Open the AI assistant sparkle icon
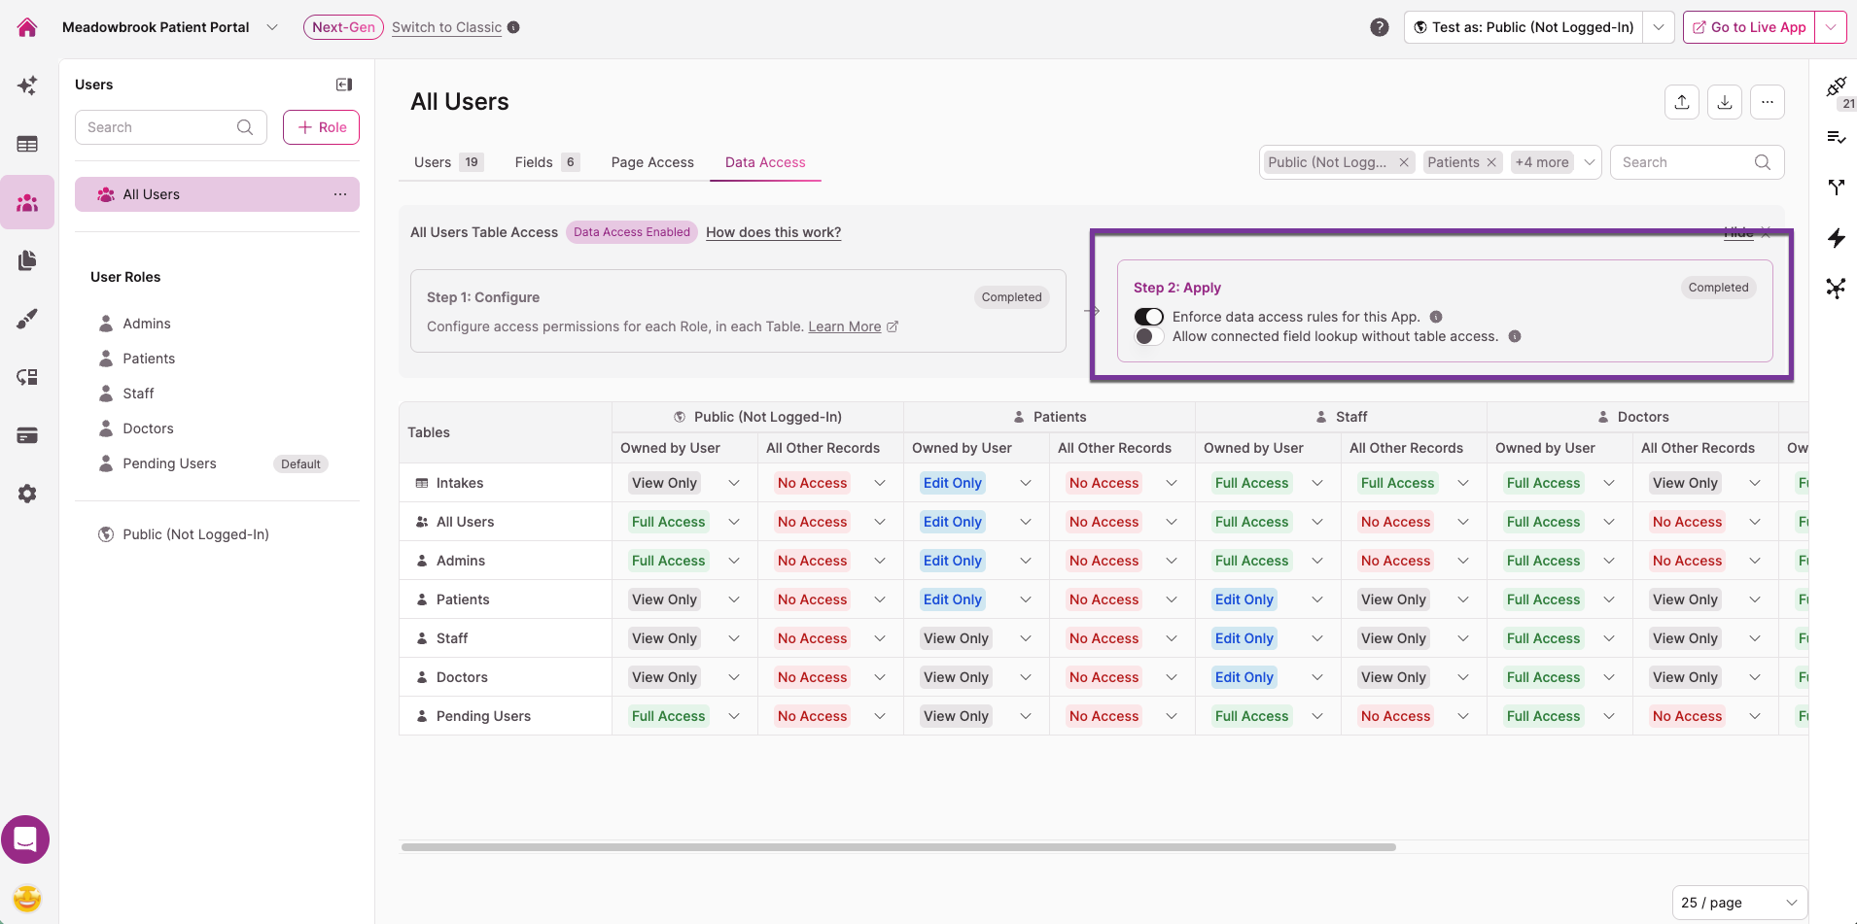 click(x=27, y=86)
